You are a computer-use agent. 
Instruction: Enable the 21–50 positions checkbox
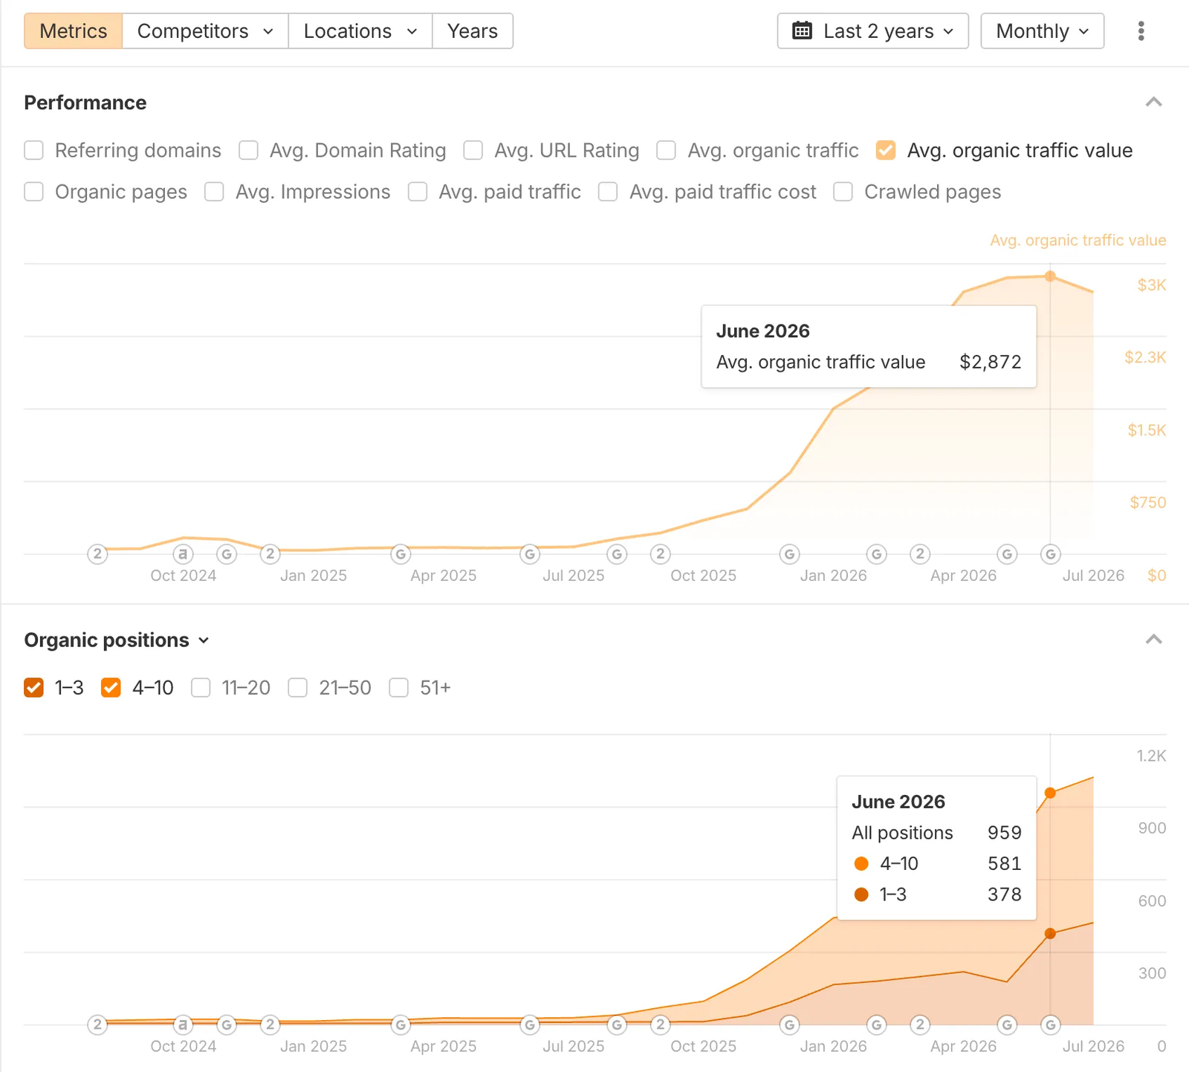pyautogui.click(x=297, y=688)
